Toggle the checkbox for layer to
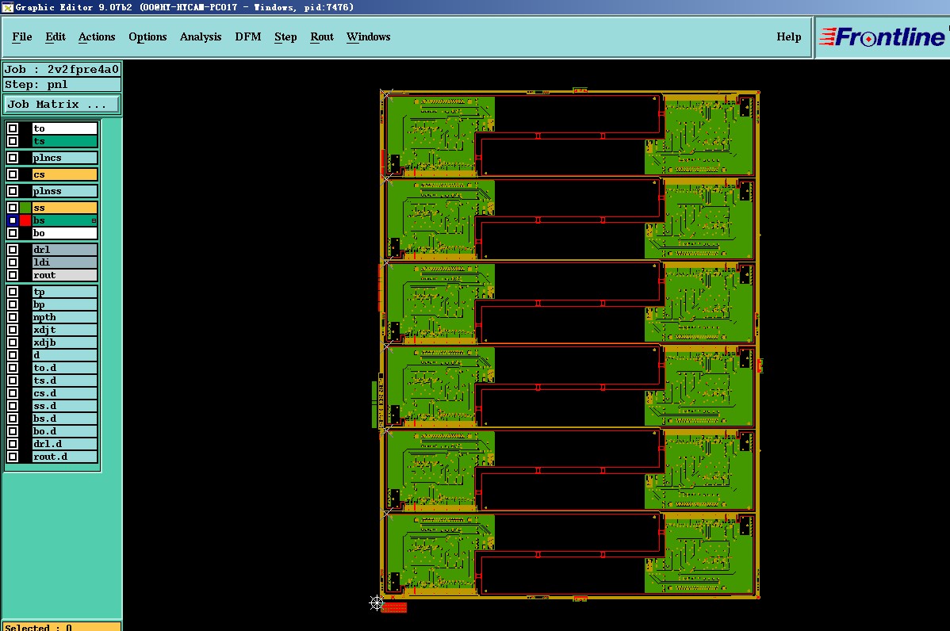Image resolution: width=950 pixels, height=631 pixels. pyautogui.click(x=13, y=128)
